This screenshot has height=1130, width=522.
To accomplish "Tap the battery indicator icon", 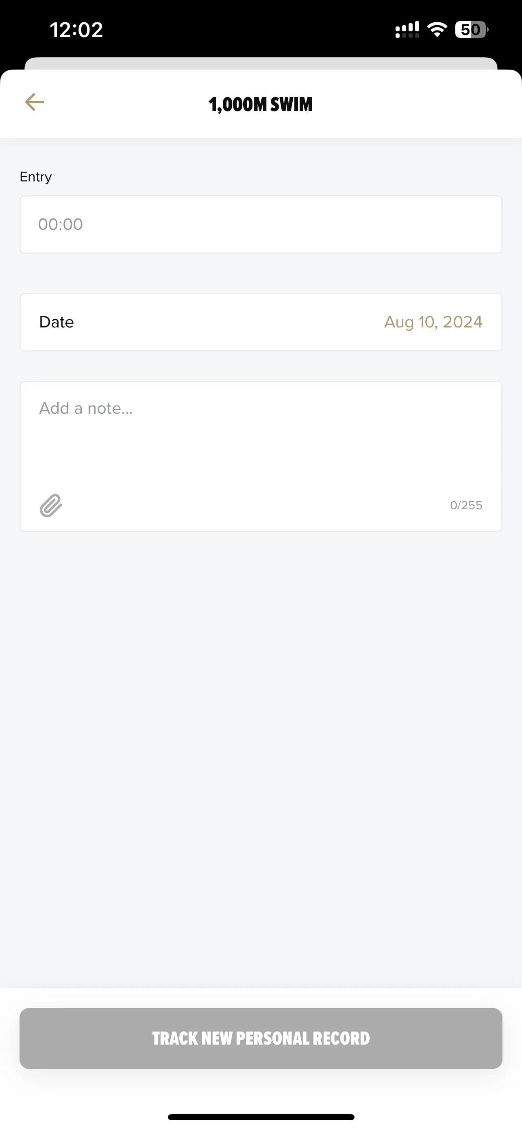I will pyautogui.click(x=472, y=29).
